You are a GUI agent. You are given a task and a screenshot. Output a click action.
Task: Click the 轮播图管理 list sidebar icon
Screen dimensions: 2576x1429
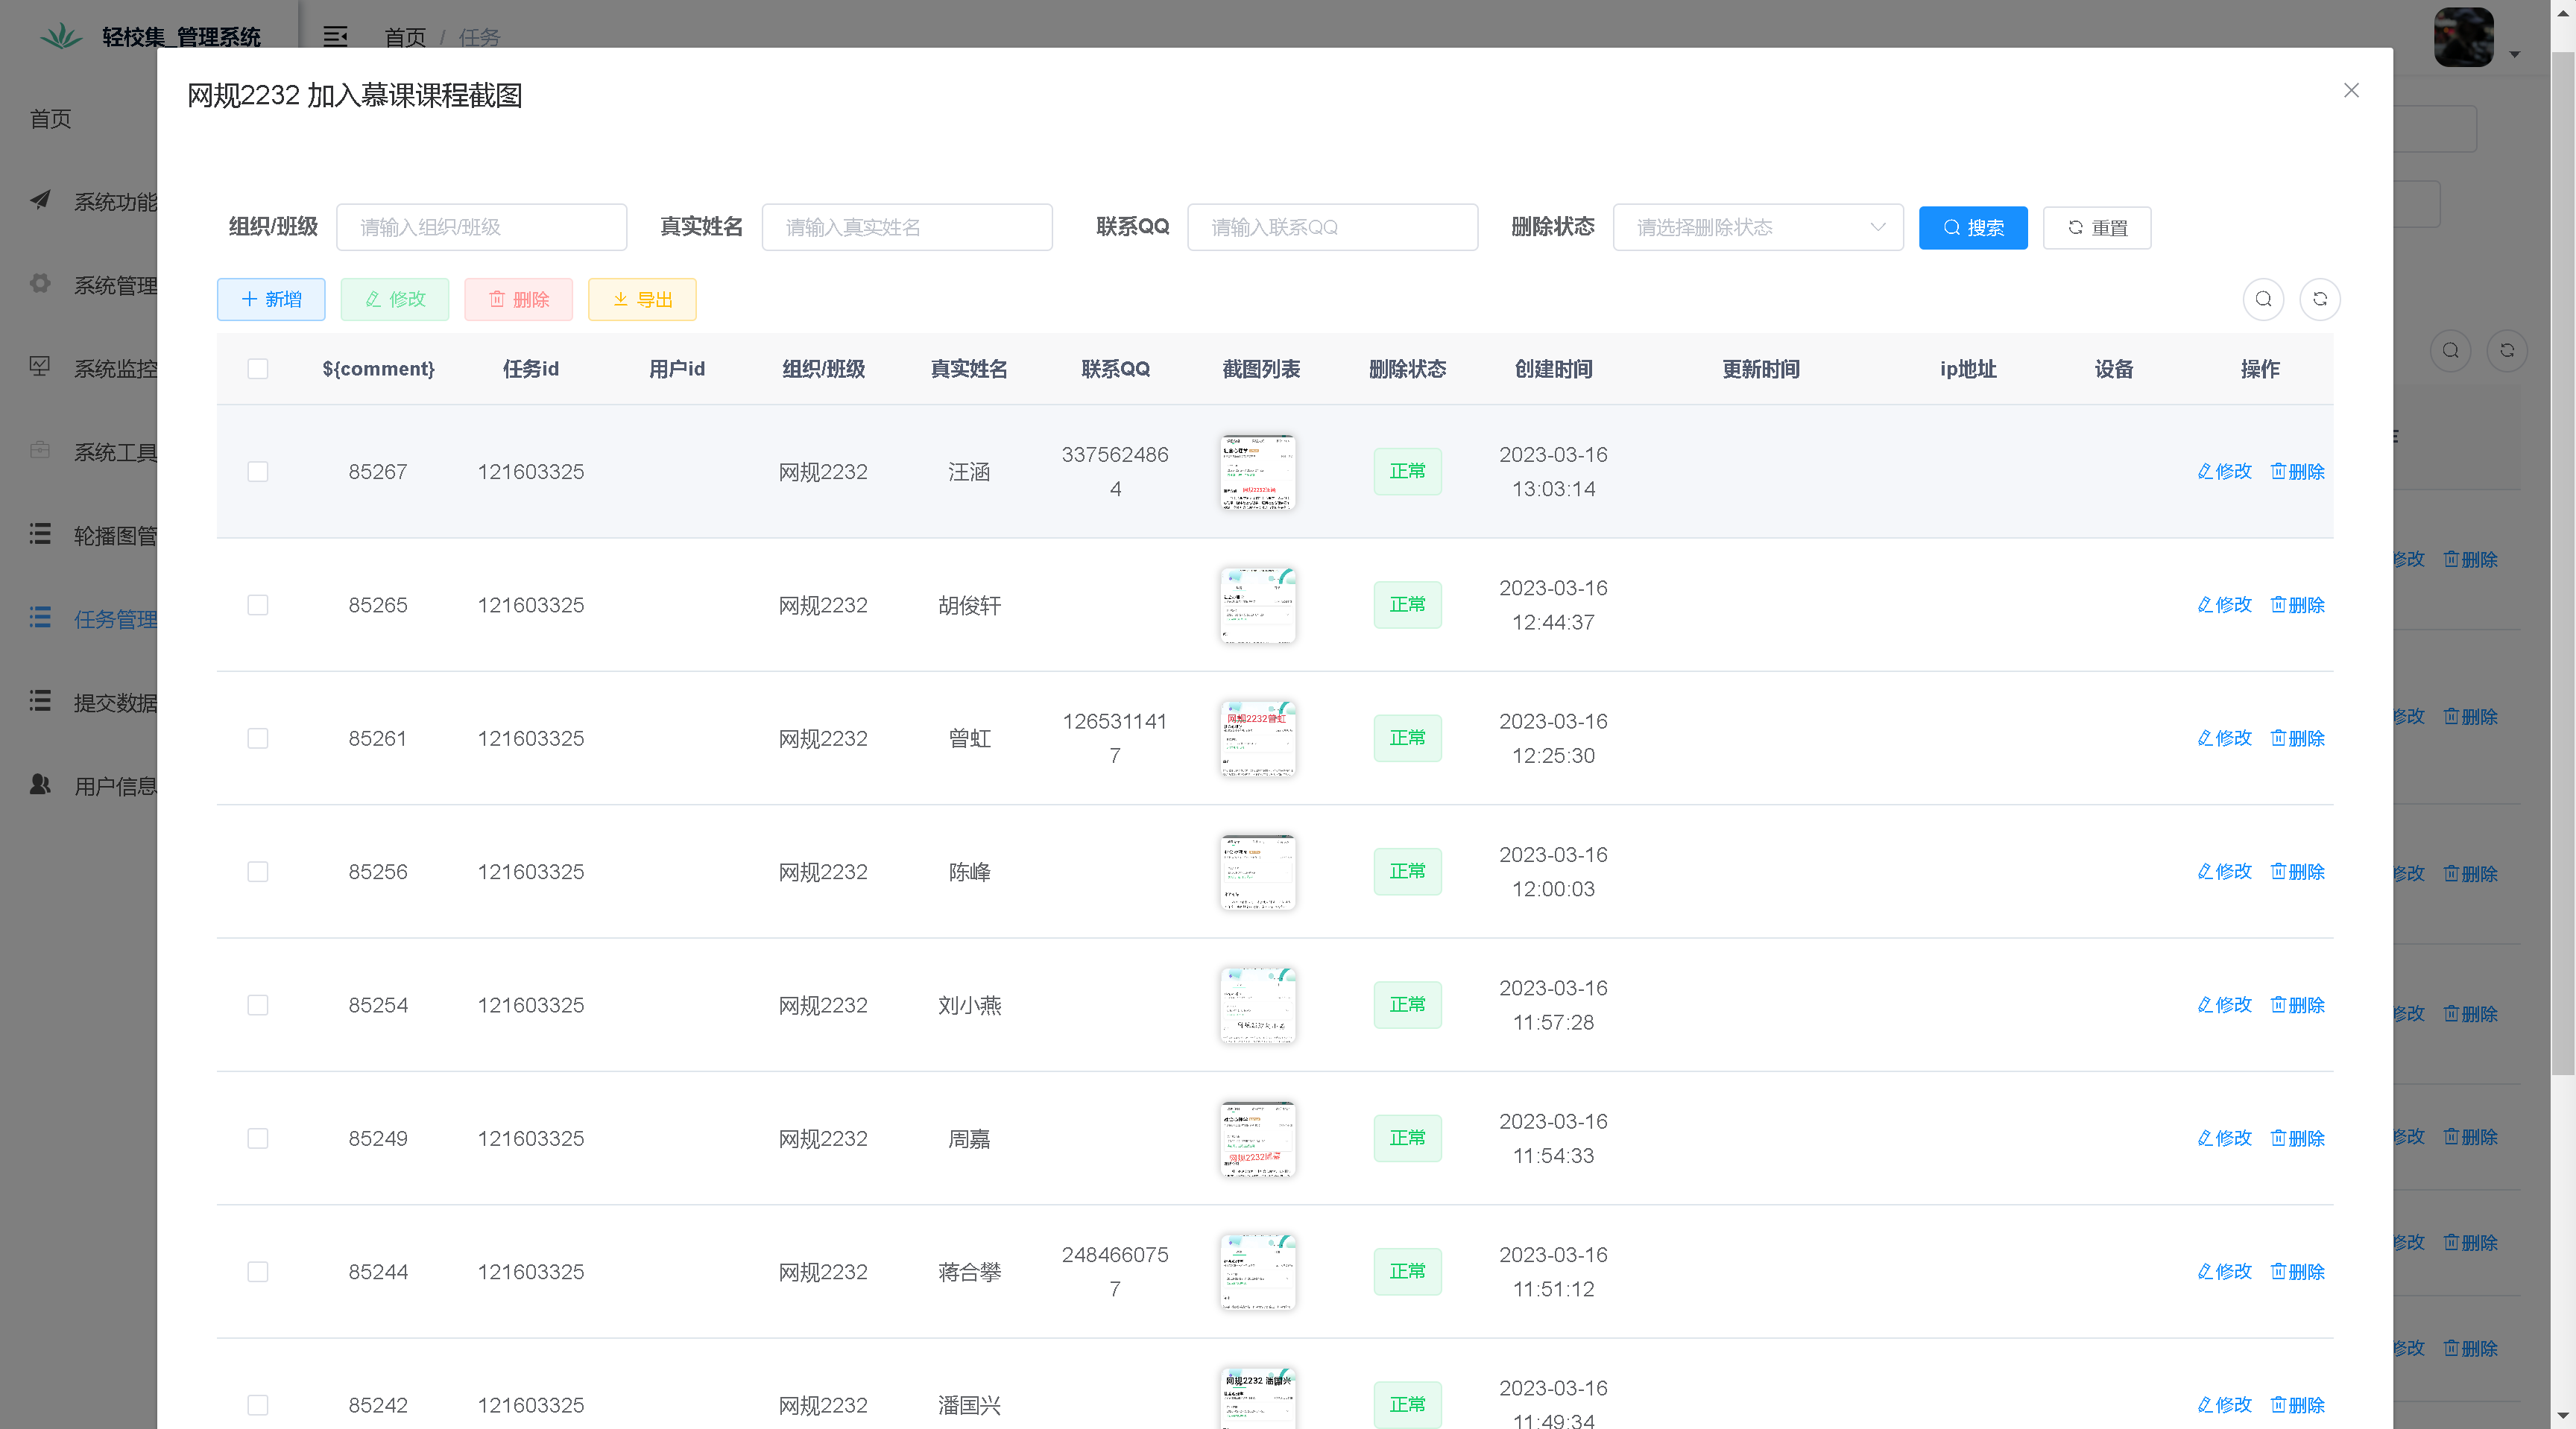coord(40,533)
